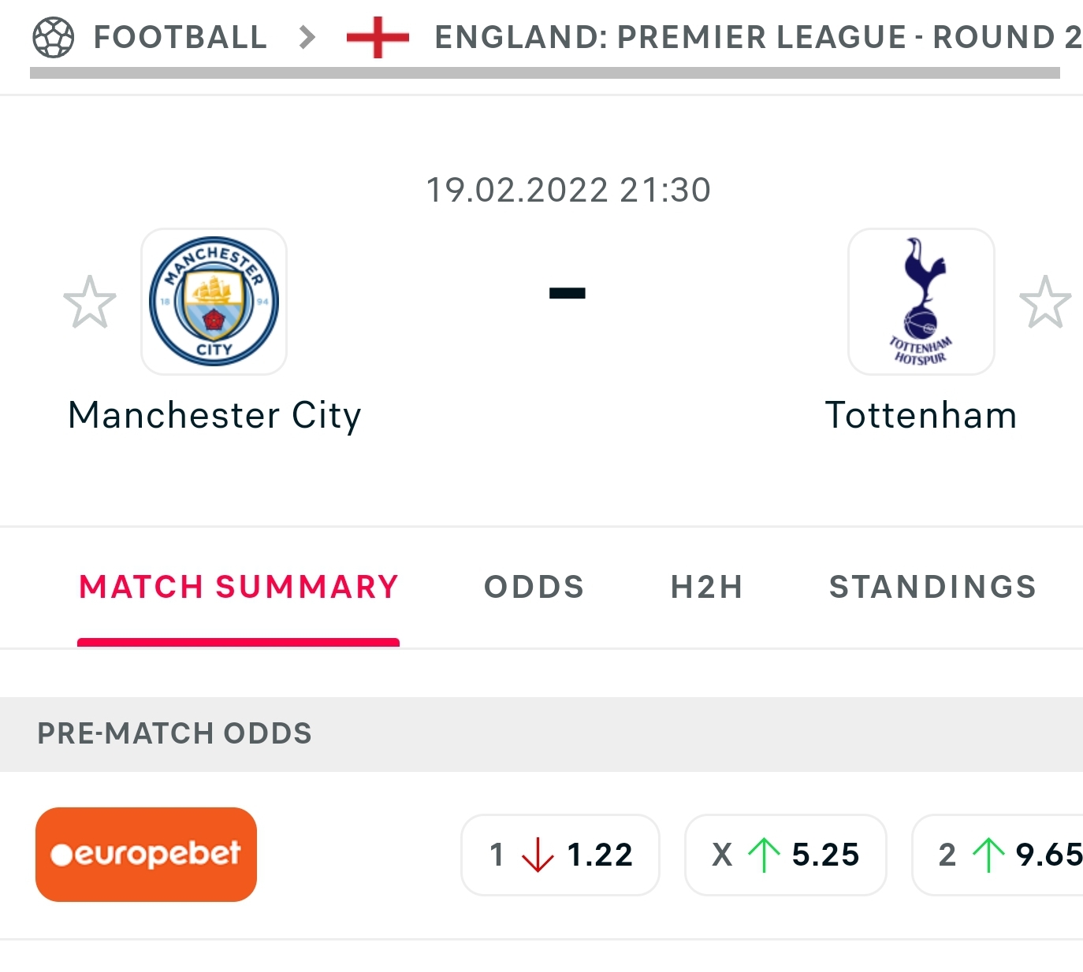
Task: Click the green up arrow on odds 2
Action: (988, 855)
